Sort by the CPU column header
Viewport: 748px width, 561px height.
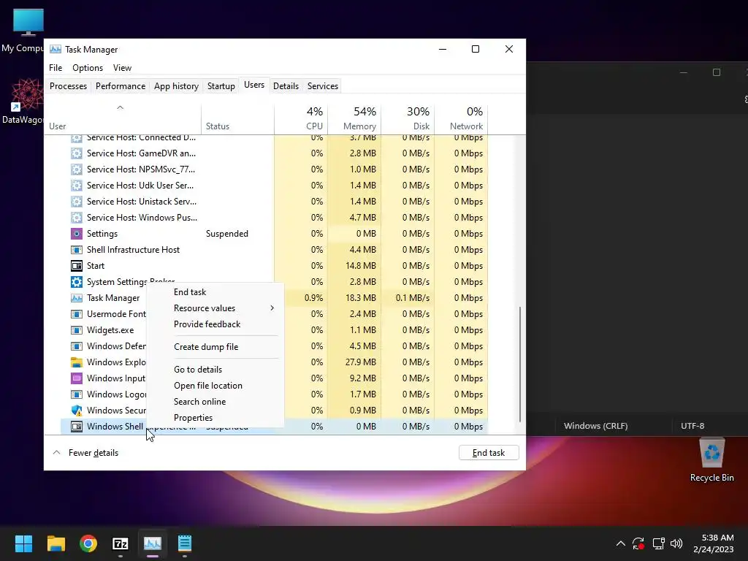301,118
